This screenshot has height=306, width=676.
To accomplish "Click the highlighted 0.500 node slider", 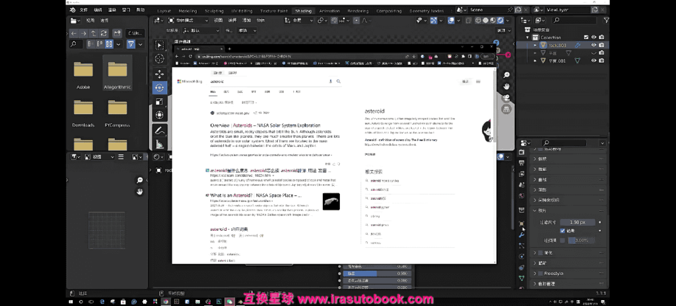I will [378, 273].
